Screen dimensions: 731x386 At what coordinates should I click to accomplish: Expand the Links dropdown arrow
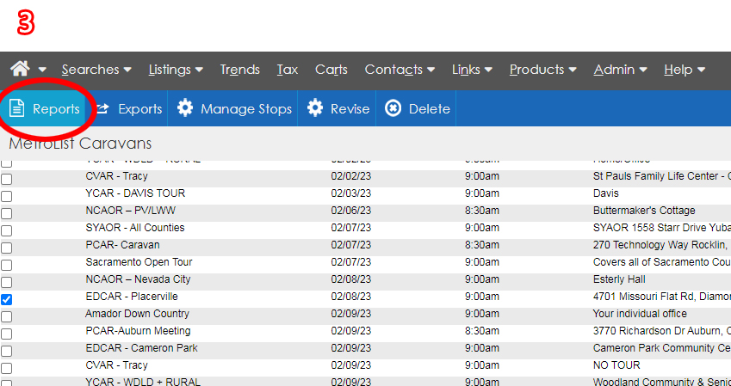pos(488,70)
